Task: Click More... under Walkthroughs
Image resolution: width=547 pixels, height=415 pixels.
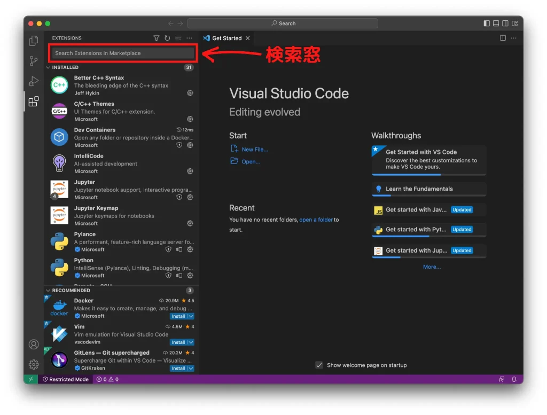Action: [x=432, y=267]
